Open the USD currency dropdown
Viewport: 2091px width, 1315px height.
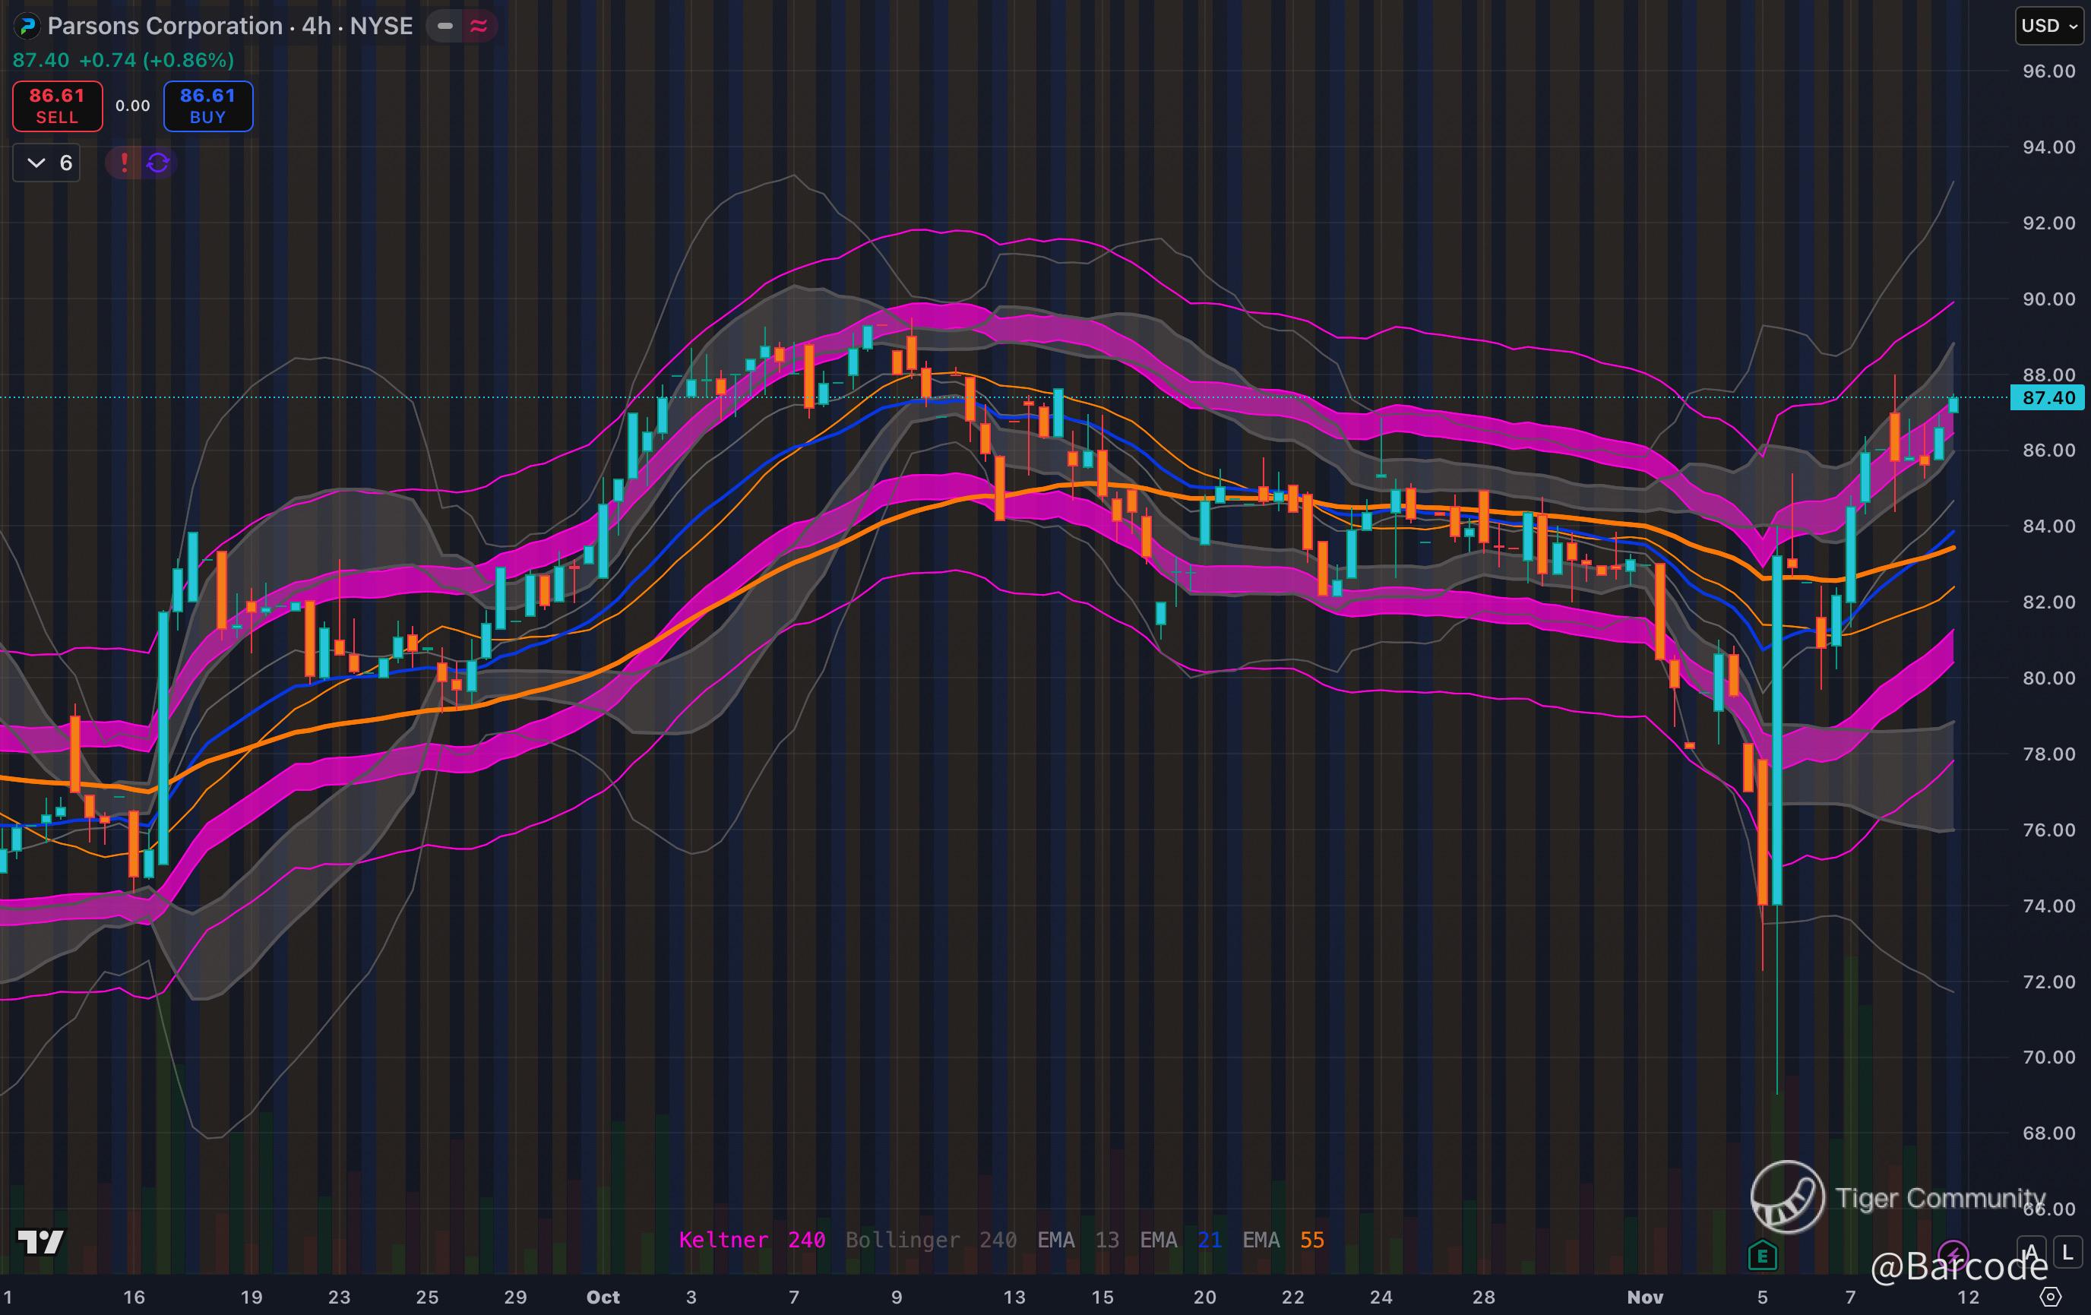point(2048,26)
